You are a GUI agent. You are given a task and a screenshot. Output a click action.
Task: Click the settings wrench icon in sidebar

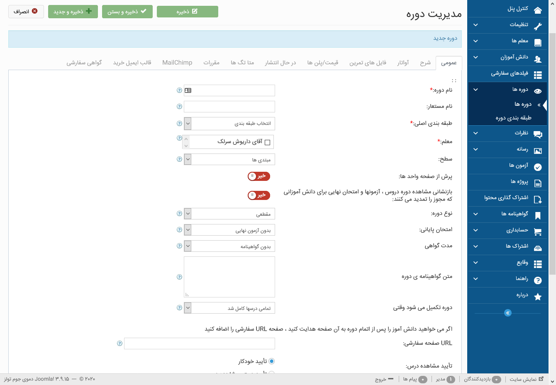[x=538, y=26]
